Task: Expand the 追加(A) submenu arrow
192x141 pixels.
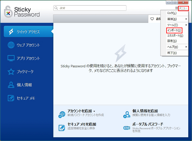Action: 186,19
